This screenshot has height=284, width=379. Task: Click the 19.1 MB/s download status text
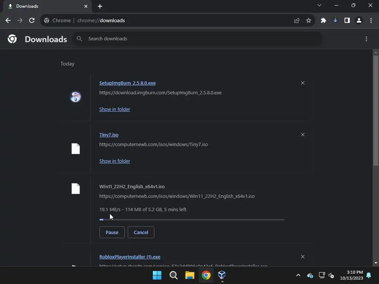point(142,210)
